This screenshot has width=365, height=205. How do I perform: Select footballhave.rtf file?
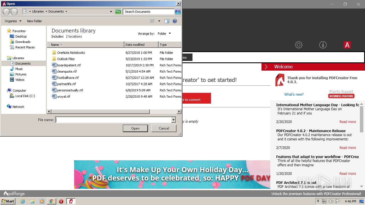coord(68,78)
